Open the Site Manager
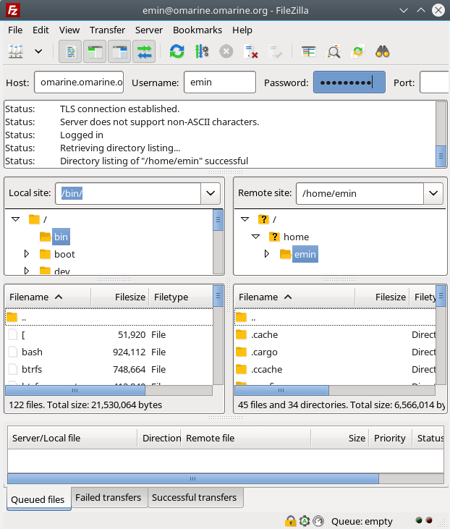 tap(16, 51)
